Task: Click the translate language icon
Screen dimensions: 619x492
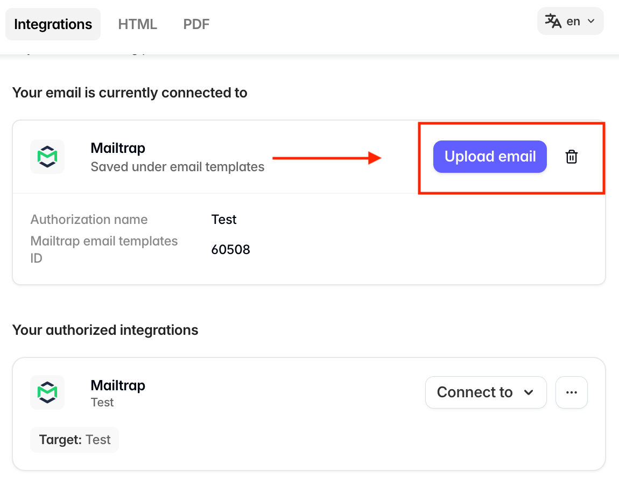Action: point(553,22)
